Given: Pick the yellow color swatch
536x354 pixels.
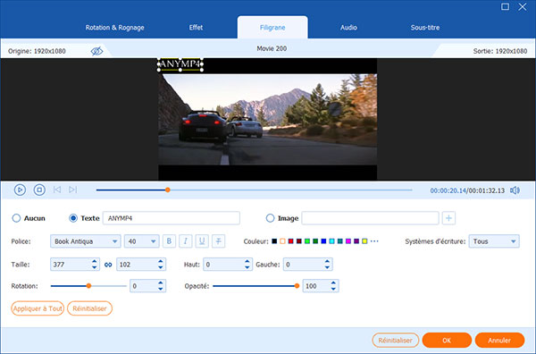Looking at the screenshot, I should 364,241.
